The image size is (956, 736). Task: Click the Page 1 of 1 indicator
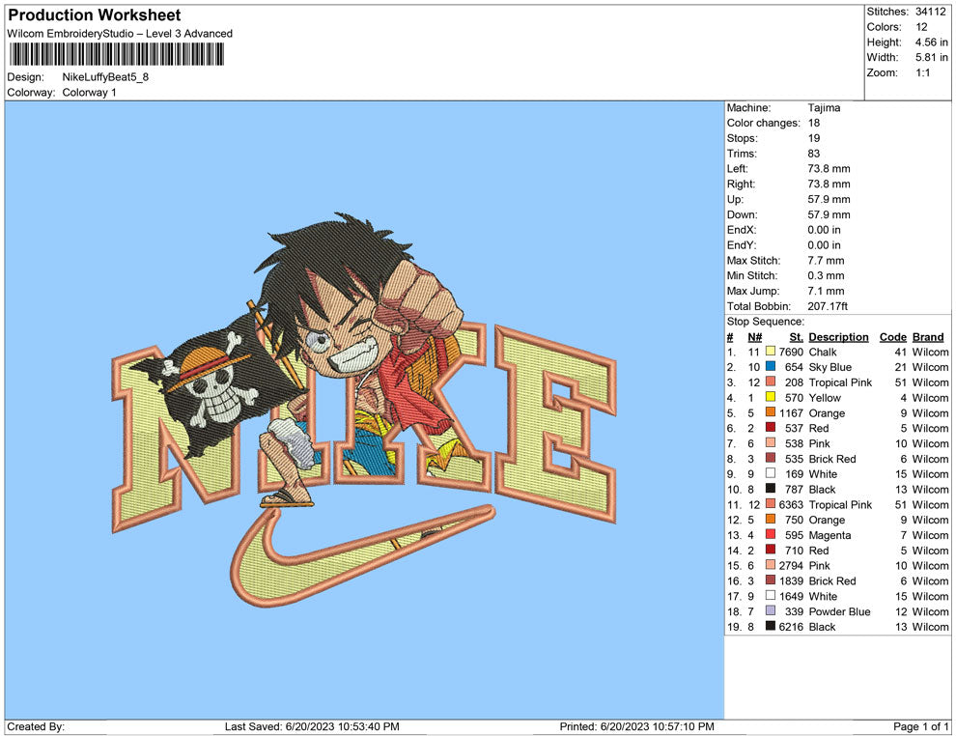pos(920,726)
